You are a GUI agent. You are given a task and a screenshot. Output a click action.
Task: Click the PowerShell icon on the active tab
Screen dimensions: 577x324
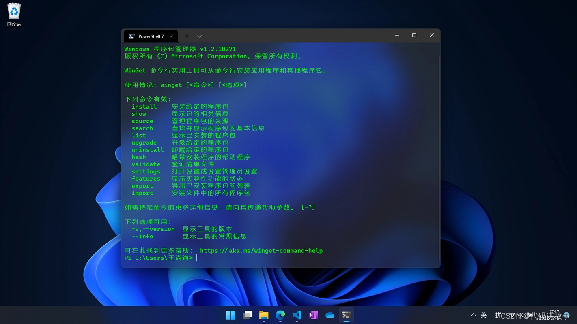(131, 36)
